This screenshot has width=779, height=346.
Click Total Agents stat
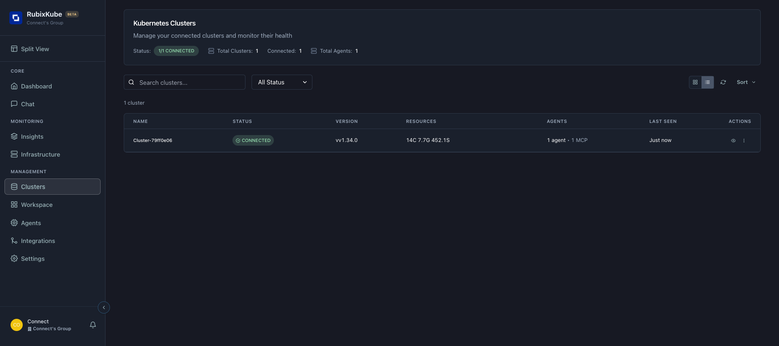pyautogui.click(x=334, y=51)
